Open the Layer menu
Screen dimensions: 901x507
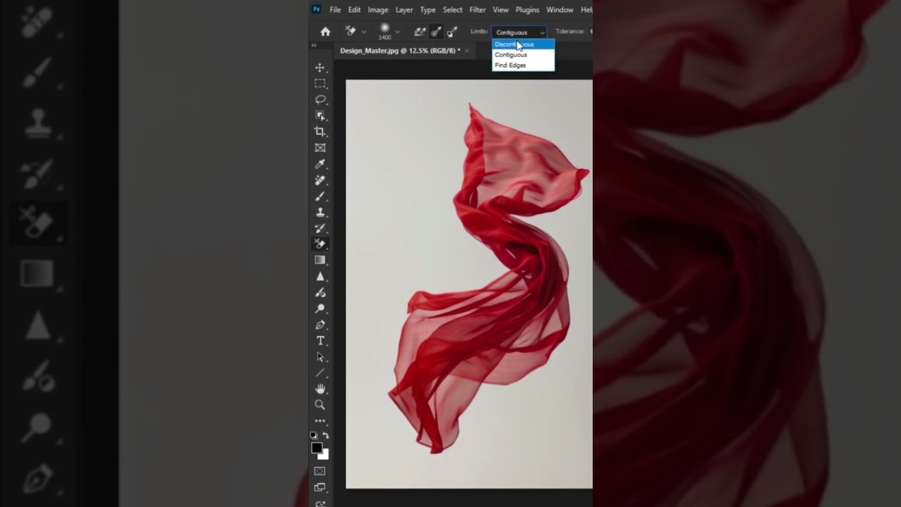point(404,10)
